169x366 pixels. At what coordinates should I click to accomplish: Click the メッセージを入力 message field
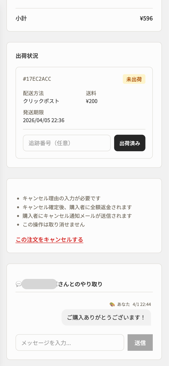pyautogui.click(x=70, y=342)
